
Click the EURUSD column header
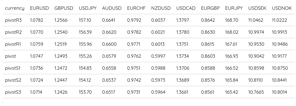pyautogui.click(x=39, y=8)
